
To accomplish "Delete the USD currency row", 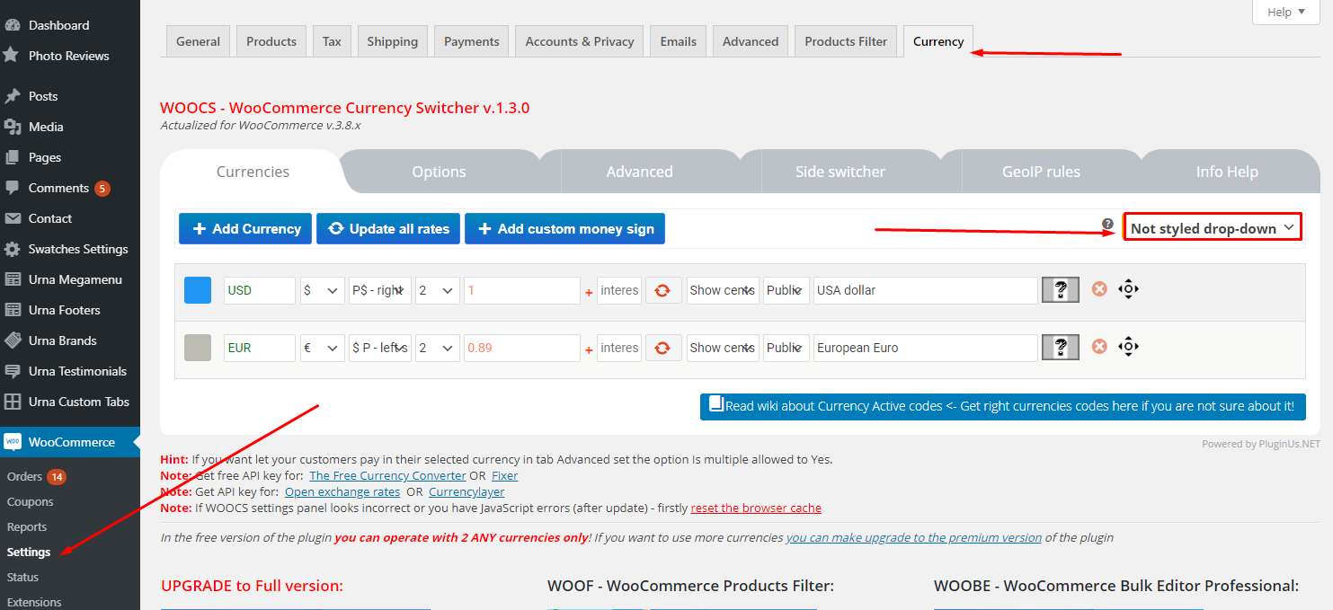I will tap(1098, 289).
